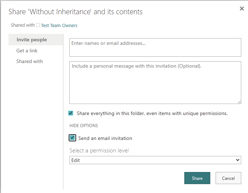Image resolution: width=248 pixels, height=193 pixels.
Task: Click the 'Select a permission level' label
Action: (99, 151)
